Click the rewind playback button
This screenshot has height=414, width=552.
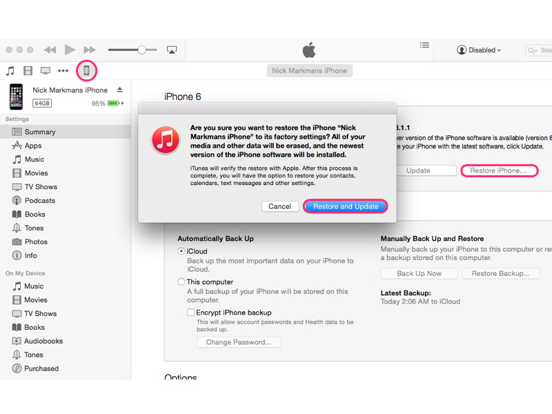[x=50, y=50]
